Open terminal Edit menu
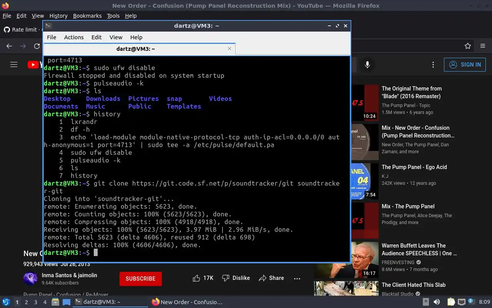Viewport: 492px width, 308px height. 96,37
